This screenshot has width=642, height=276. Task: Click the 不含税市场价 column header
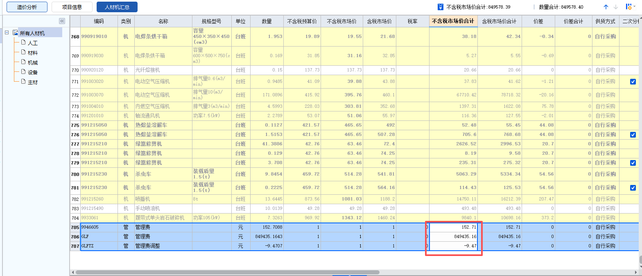click(342, 21)
